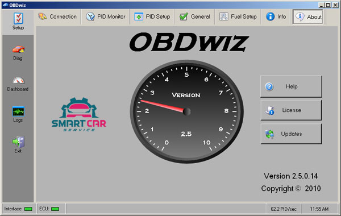Switch to the General tab
This screenshot has height=216, width=341.
195,16
